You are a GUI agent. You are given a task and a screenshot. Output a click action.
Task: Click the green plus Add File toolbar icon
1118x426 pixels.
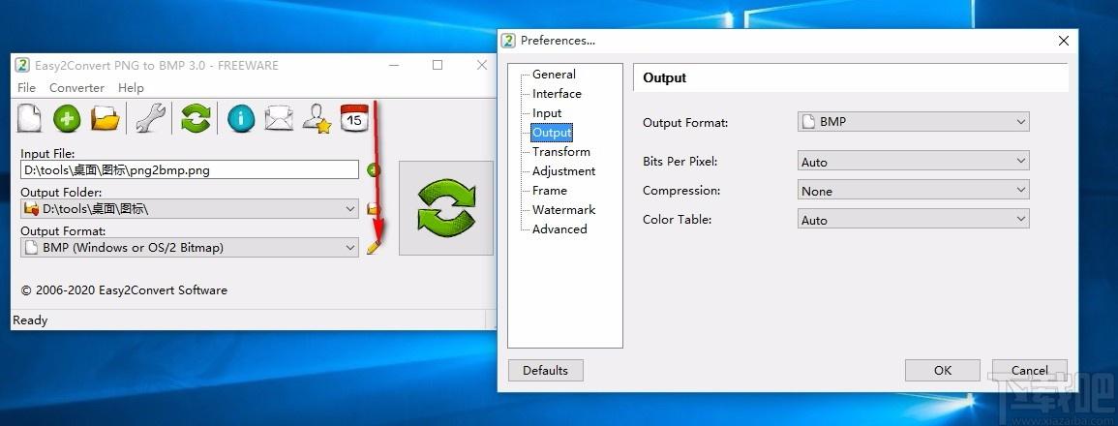(x=67, y=118)
